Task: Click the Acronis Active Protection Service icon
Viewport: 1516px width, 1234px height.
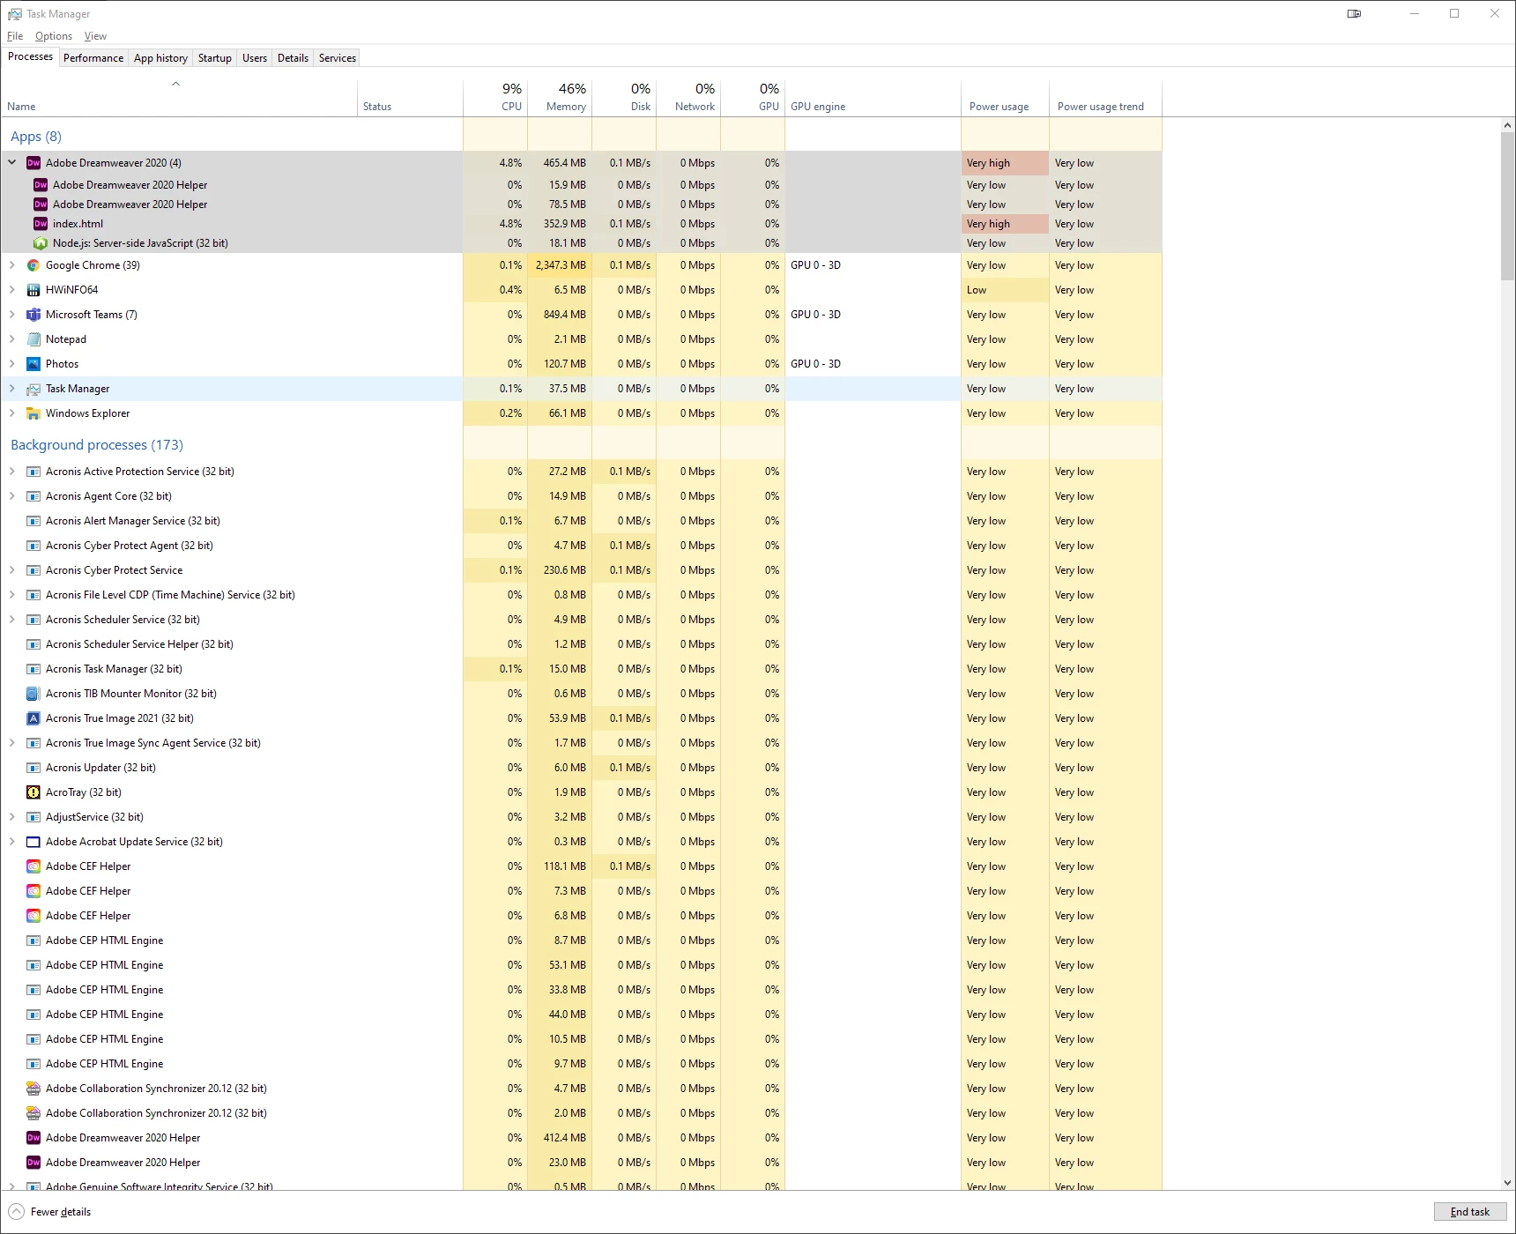Action: [33, 472]
